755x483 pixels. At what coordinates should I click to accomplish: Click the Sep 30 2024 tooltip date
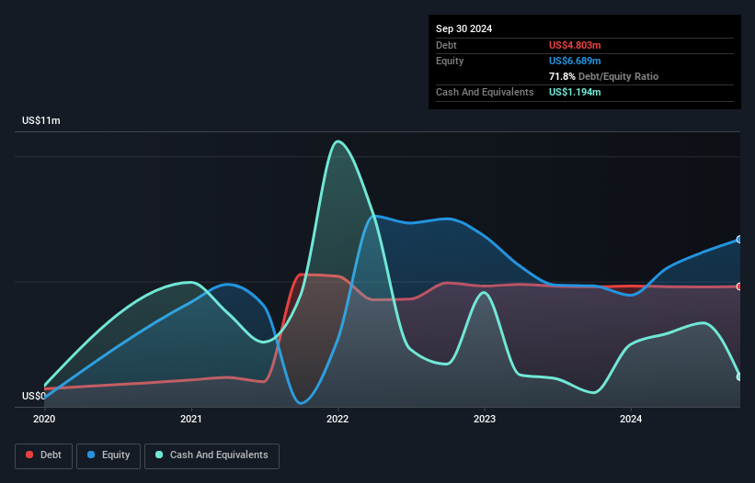[x=463, y=28]
